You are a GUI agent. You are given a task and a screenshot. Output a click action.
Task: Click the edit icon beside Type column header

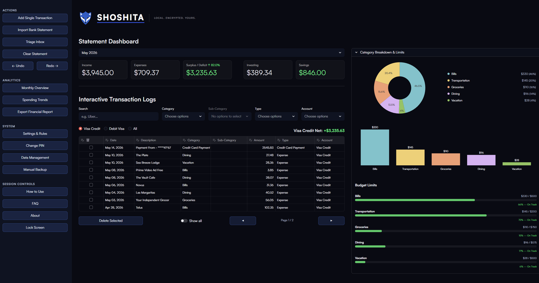point(278,140)
